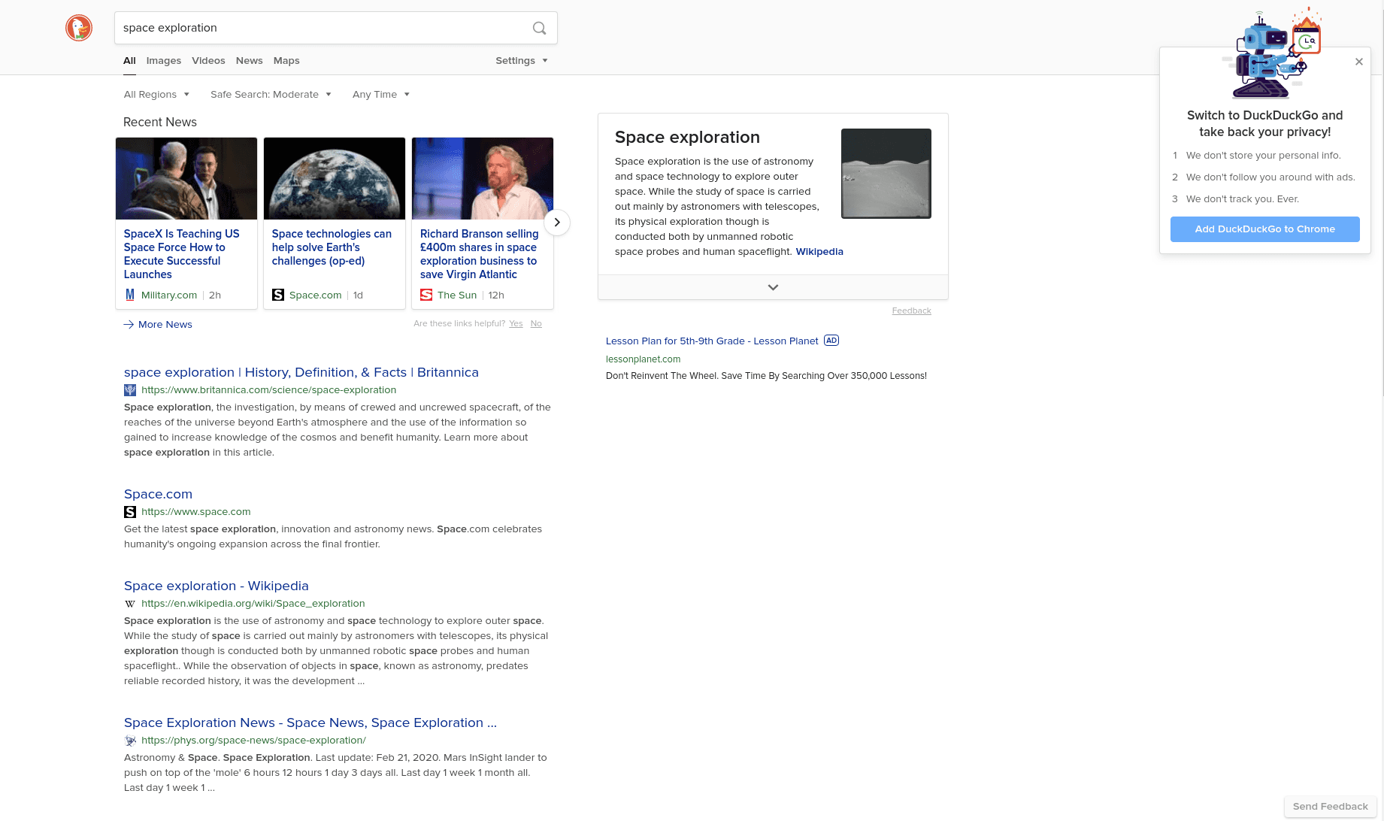Click the Britannica favicon in results
1384x821 pixels.
(x=130, y=390)
